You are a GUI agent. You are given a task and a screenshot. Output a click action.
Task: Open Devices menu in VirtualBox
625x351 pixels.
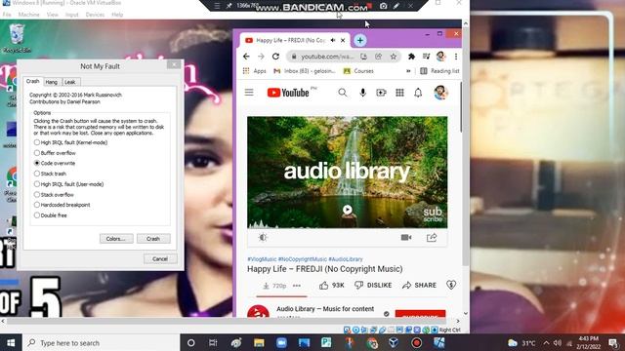coord(95,15)
